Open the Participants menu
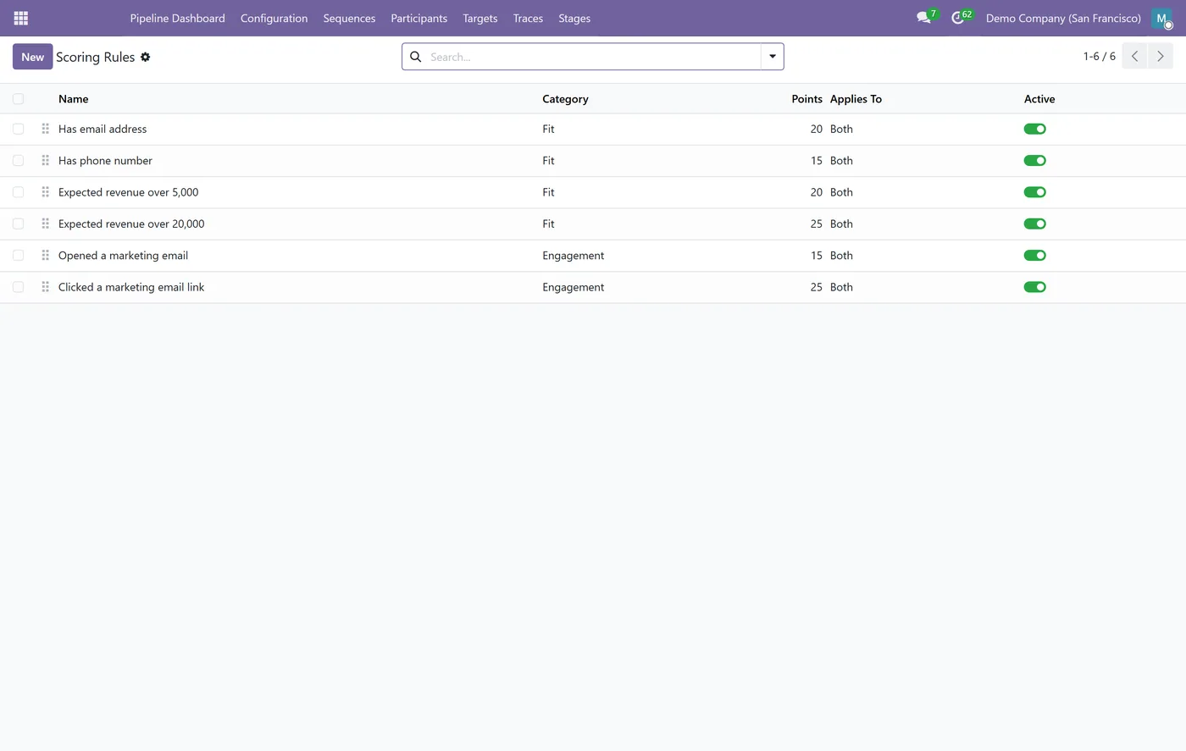 coord(419,18)
